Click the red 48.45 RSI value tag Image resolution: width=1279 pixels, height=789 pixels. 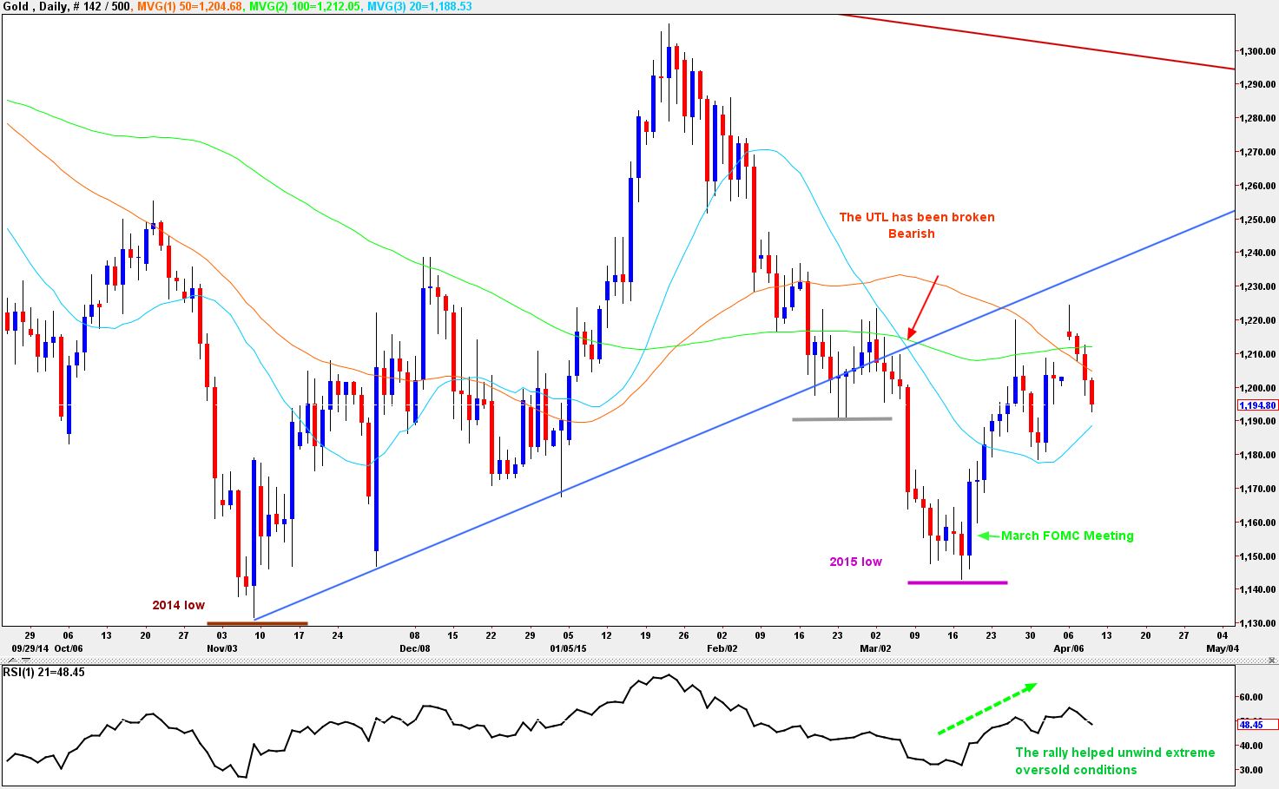(1250, 723)
